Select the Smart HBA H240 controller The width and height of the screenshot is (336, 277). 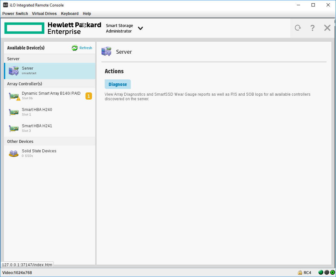point(50,112)
